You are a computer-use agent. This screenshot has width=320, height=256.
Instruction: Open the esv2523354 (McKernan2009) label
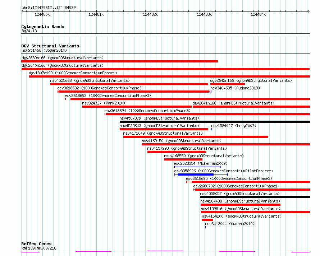point(201,163)
